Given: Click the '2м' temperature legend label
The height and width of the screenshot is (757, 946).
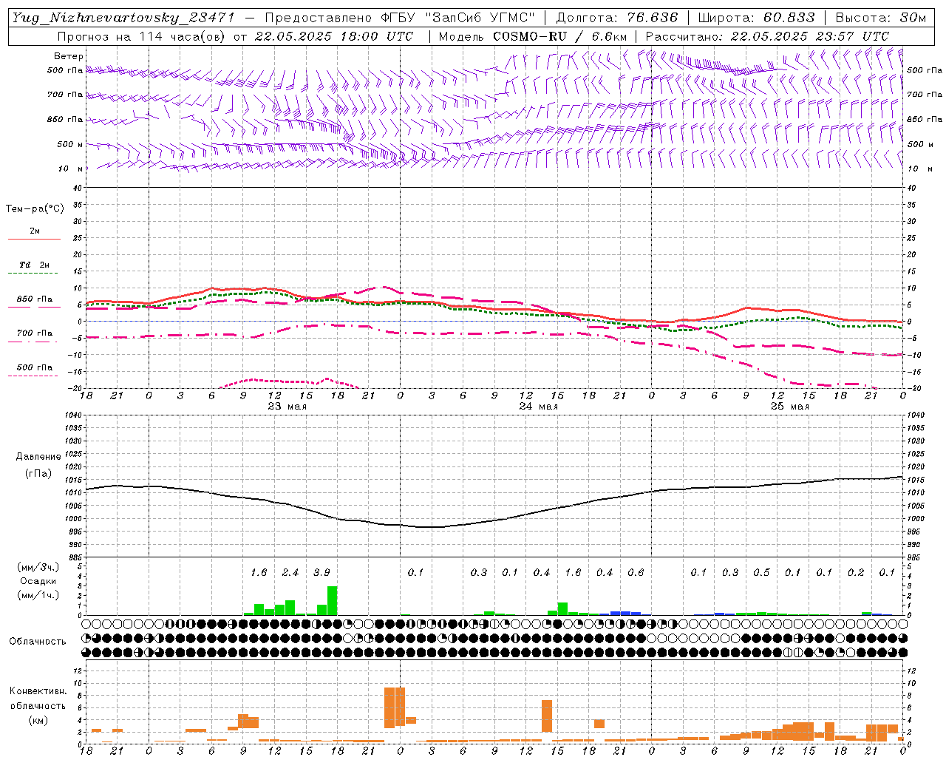Looking at the screenshot, I should coord(35,231).
